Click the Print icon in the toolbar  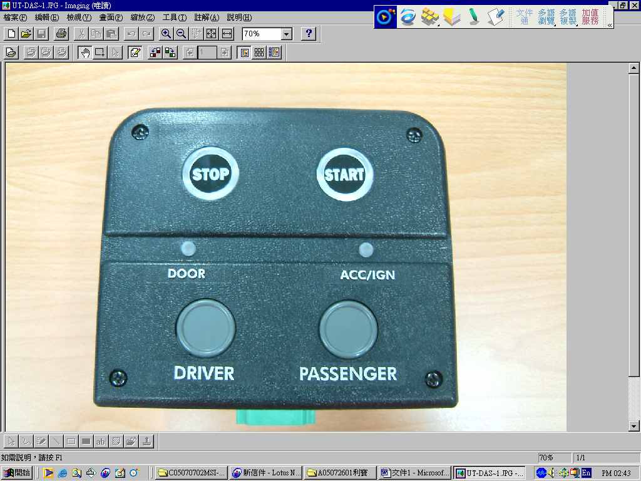61,34
